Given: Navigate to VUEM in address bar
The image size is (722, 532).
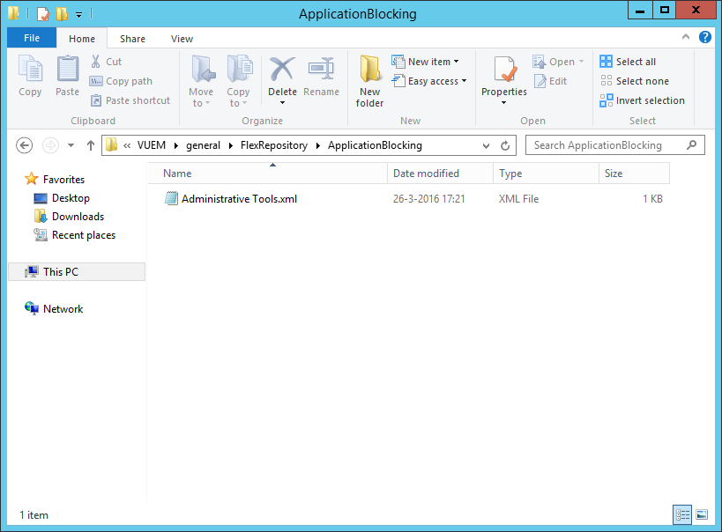Looking at the screenshot, I should 152,145.
